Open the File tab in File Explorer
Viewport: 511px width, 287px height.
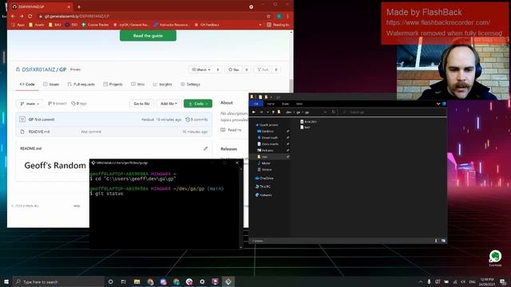[x=256, y=104]
